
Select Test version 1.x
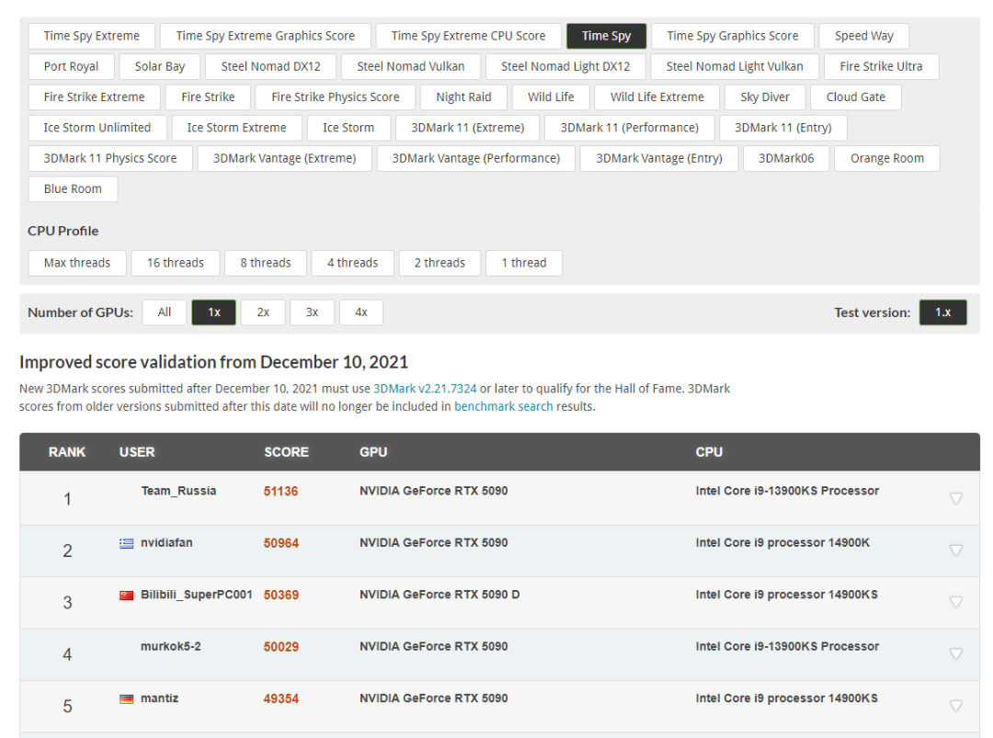943,312
